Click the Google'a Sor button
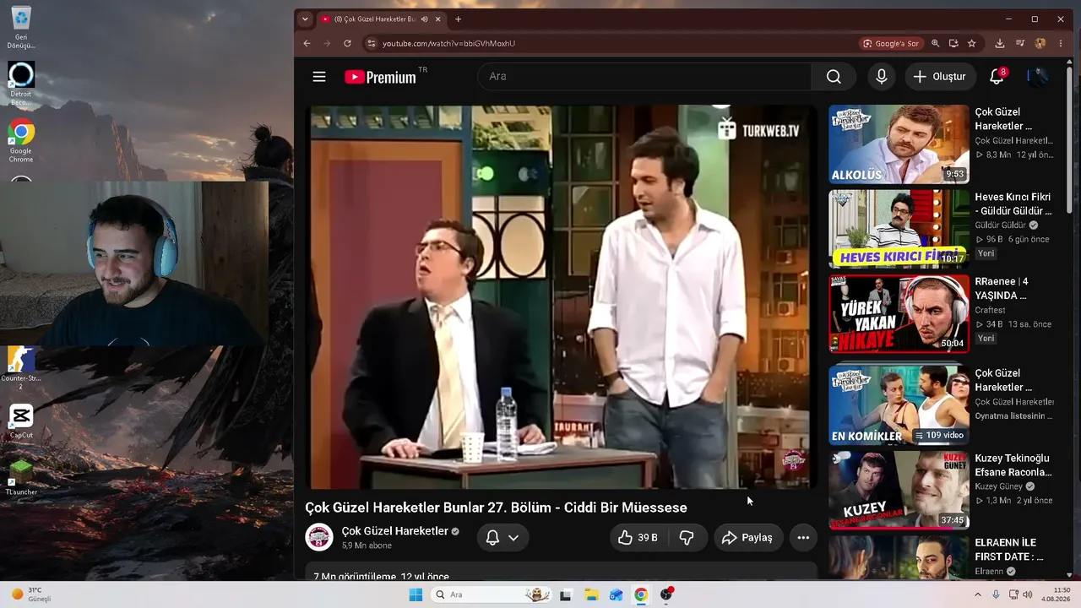The height and width of the screenshot is (608, 1081). point(891,43)
